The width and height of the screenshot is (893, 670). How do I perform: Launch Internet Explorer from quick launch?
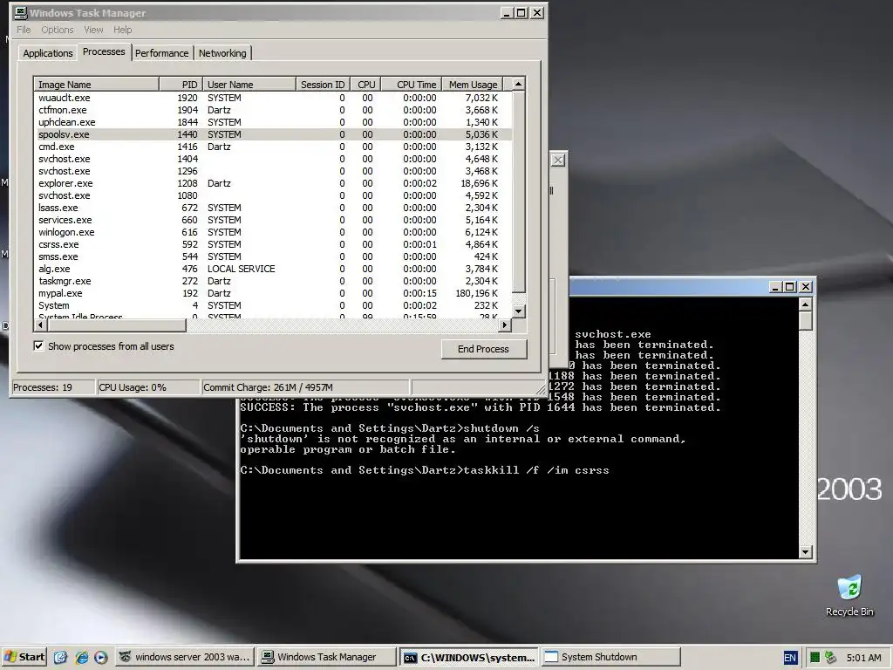point(82,657)
